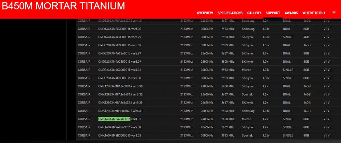Screen dimensions: 341x143
Task: Click Spectek in the CMK16GX4M2B3000C15 row
Action: (247, 136)
